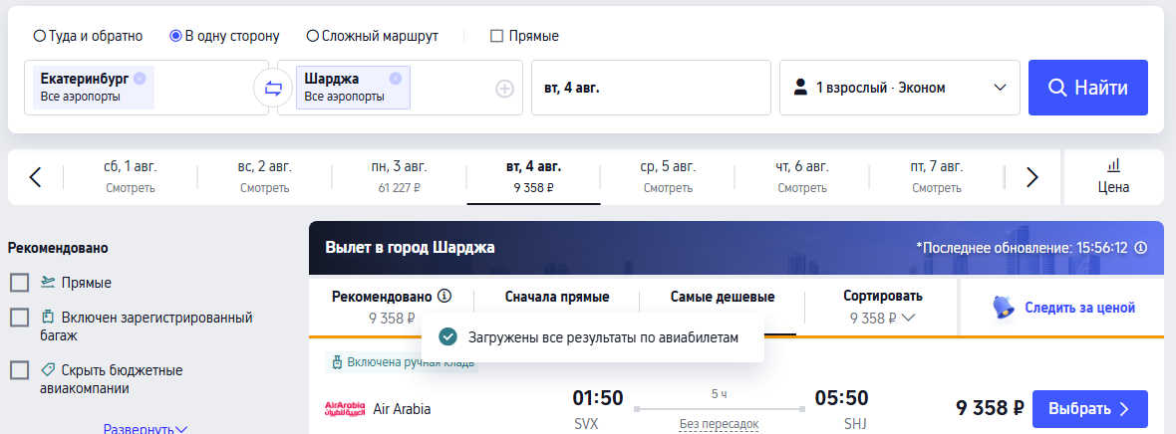Viewport: 1176px width, 434px height.
Task: Check Включен зарегистрированный багаж filter
Action: (19, 318)
